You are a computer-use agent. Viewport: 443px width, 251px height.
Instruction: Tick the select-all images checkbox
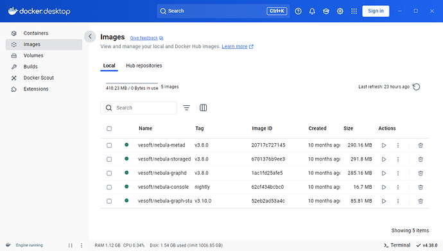tap(109, 128)
